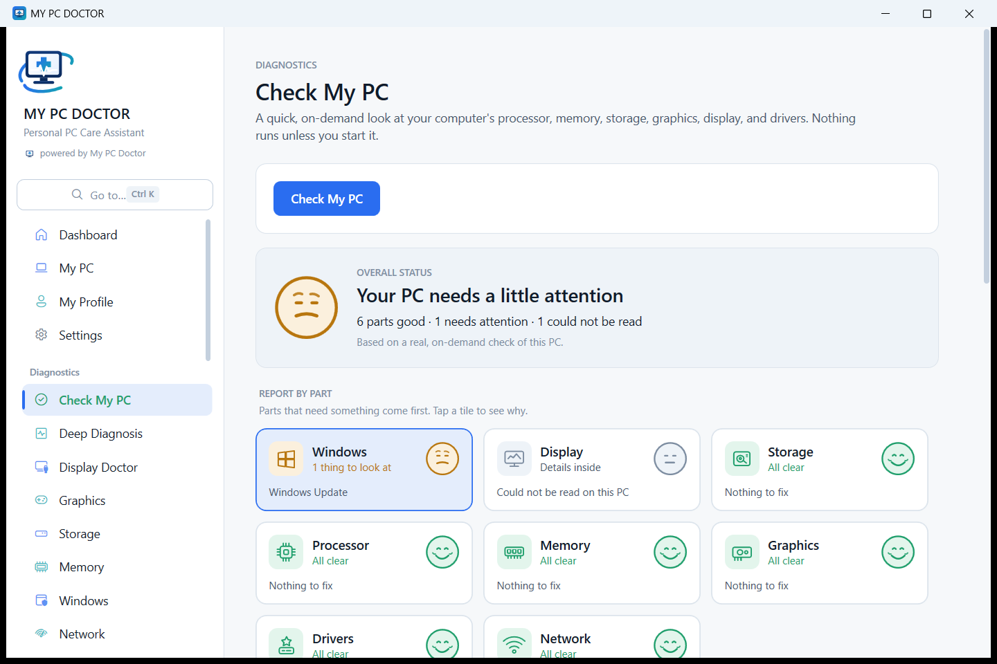Open the Graphics report tile

[820, 563]
